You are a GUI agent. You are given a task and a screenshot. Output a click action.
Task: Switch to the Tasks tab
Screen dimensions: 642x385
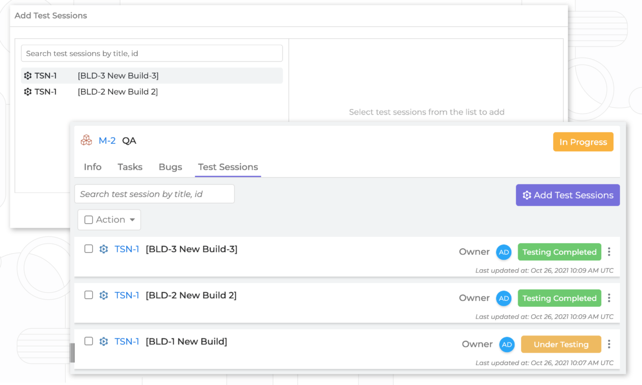pos(130,167)
